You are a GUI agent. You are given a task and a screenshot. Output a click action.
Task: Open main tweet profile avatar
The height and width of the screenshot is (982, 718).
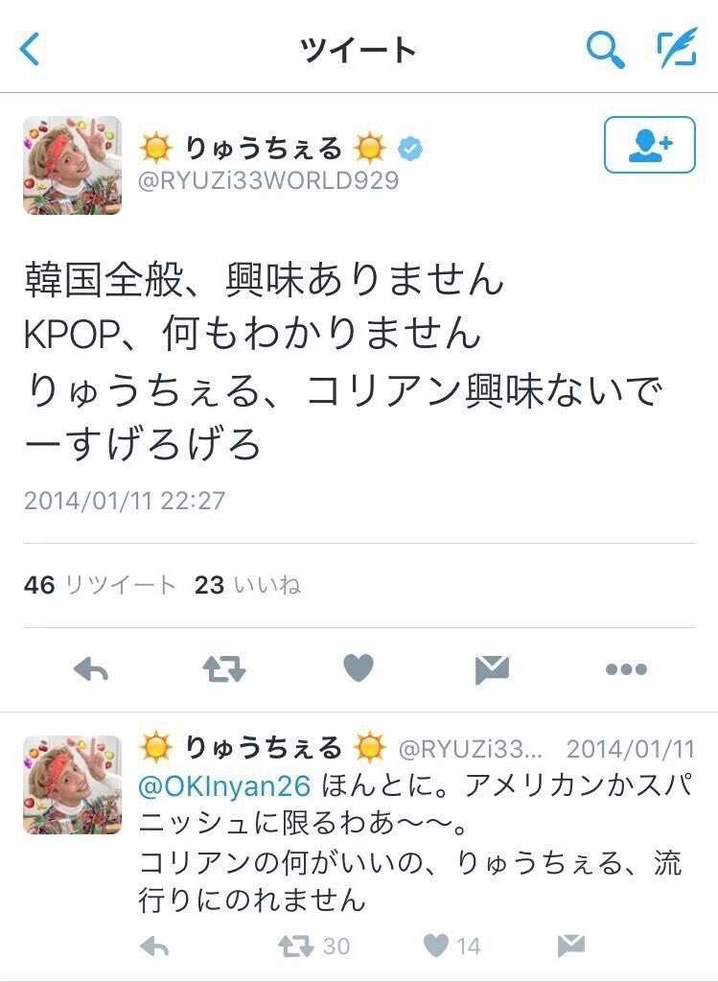pos(72,165)
